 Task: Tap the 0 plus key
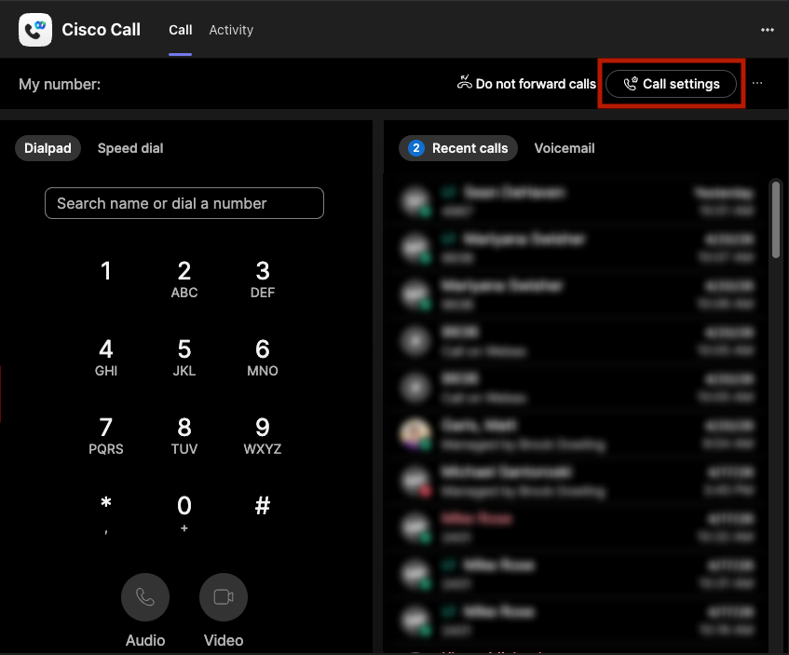(x=184, y=513)
